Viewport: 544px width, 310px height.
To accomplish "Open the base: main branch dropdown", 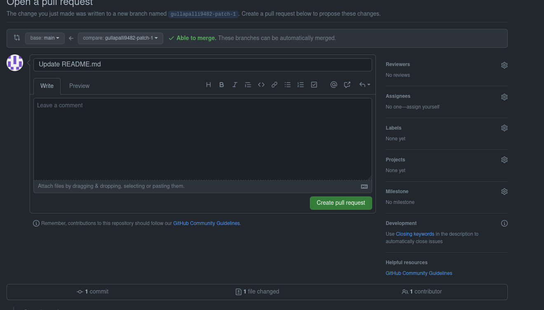I will (45, 38).
